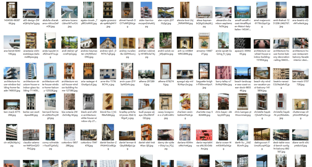Select the arvin-yuan image thumbnail
The image size is (312, 167).
point(127,71)
